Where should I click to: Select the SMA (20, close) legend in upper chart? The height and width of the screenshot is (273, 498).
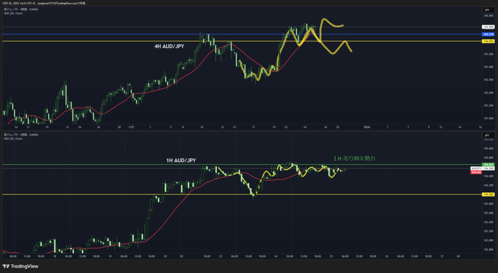[x=13, y=13]
